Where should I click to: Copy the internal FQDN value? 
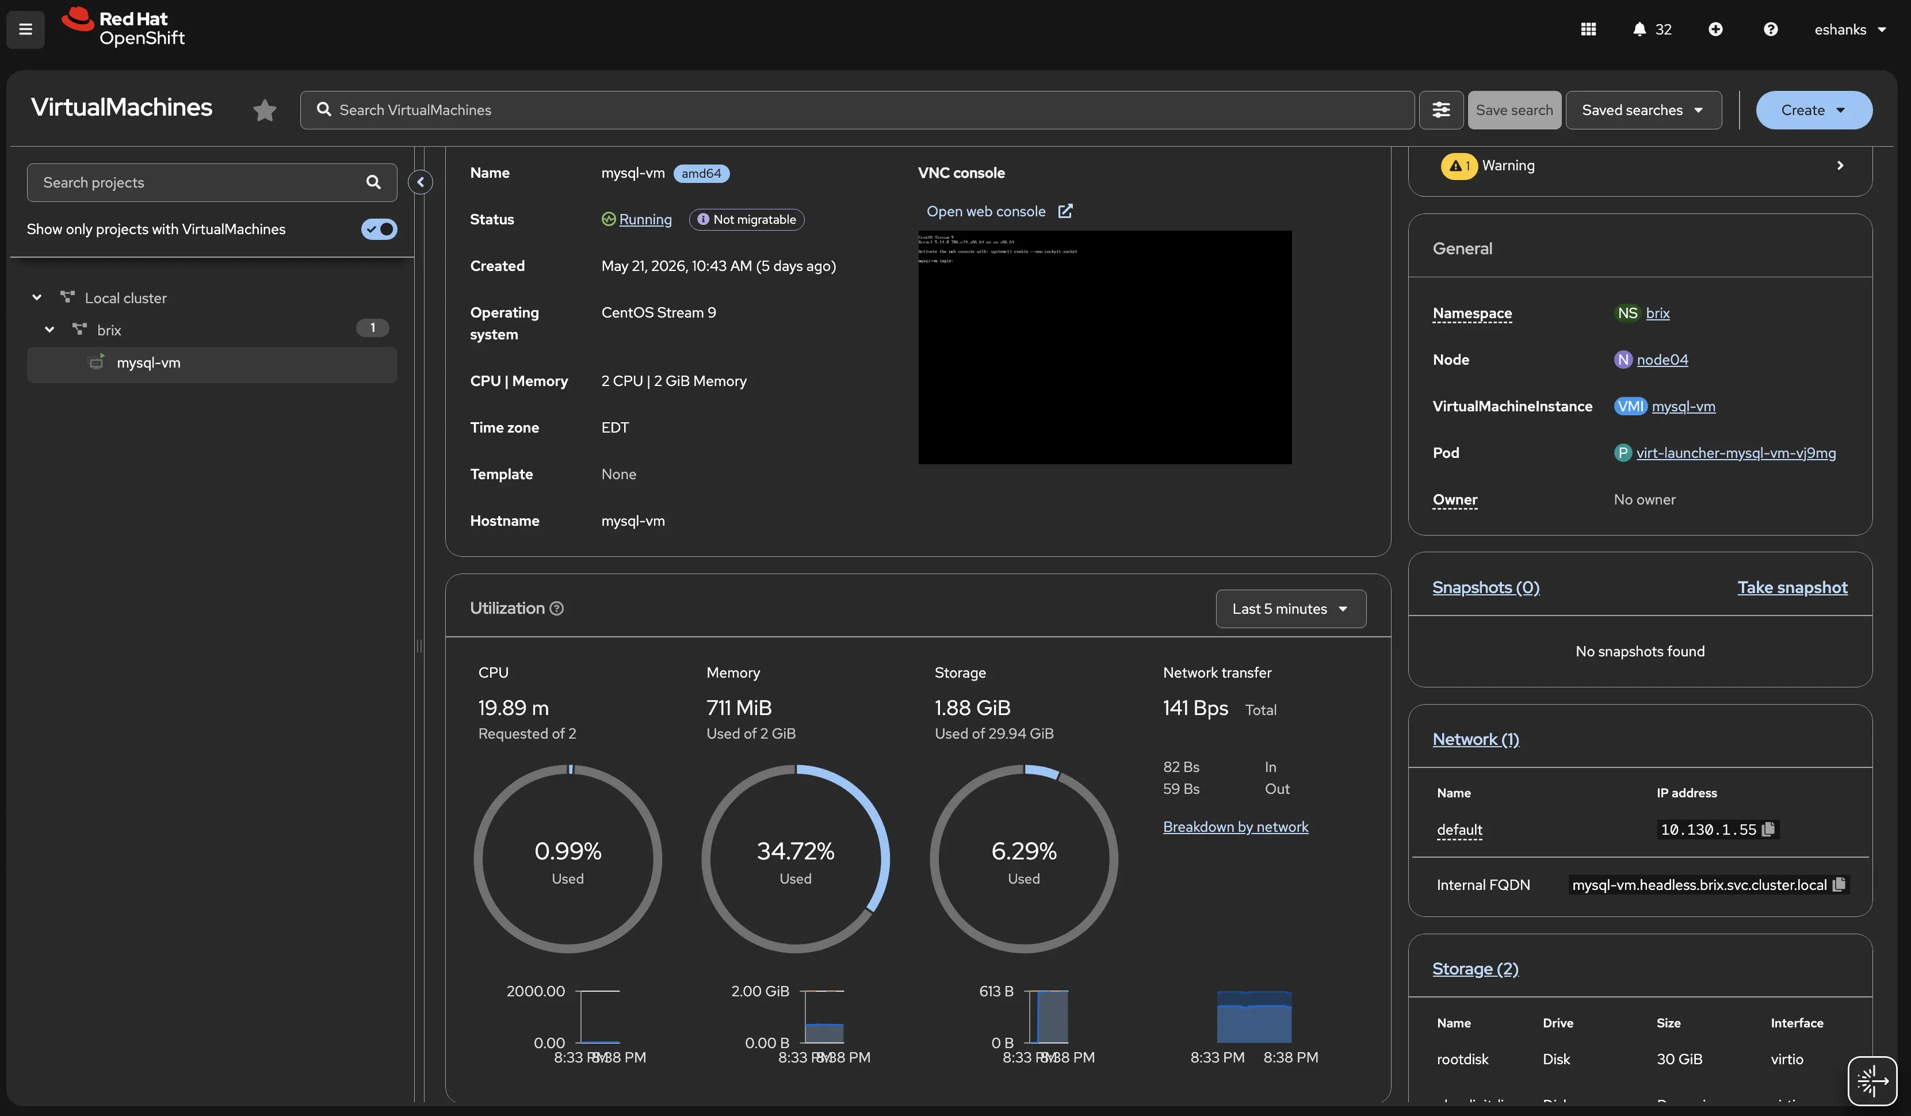pyautogui.click(x=1839, y=884)
